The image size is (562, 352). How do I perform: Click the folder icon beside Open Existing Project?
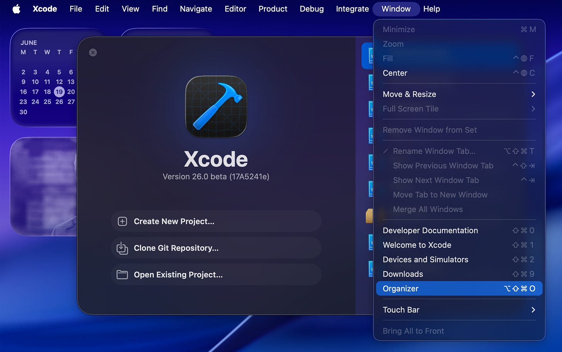click(x=122, y=275)
